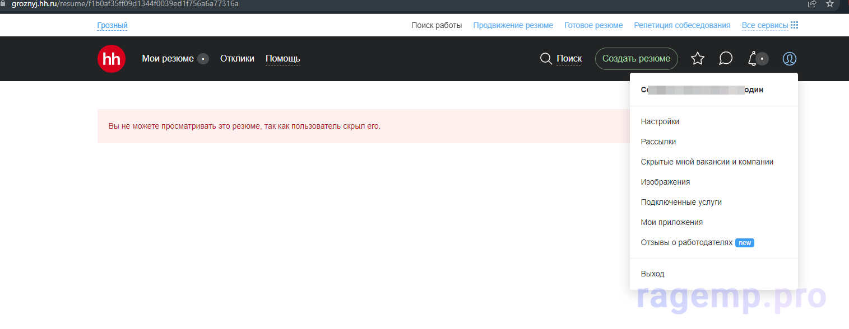Choose Выход to log out

click(652, 274)
